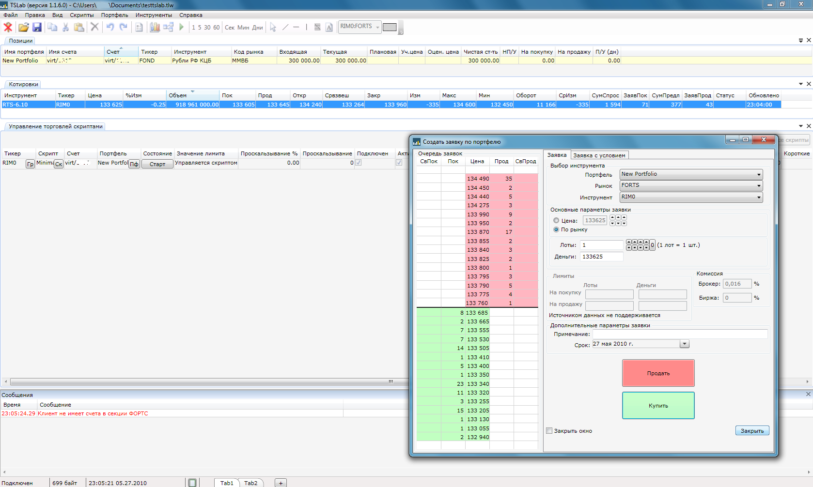Click the 'Лоты' input field
The width and height of the screenshot is (813, 487).
[601, 245]
